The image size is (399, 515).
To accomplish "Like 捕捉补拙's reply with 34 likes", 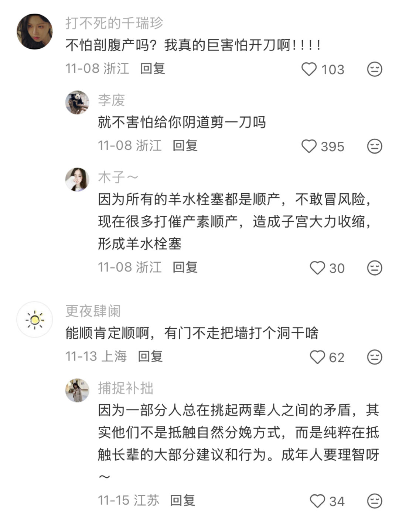I will click(317, 501).
